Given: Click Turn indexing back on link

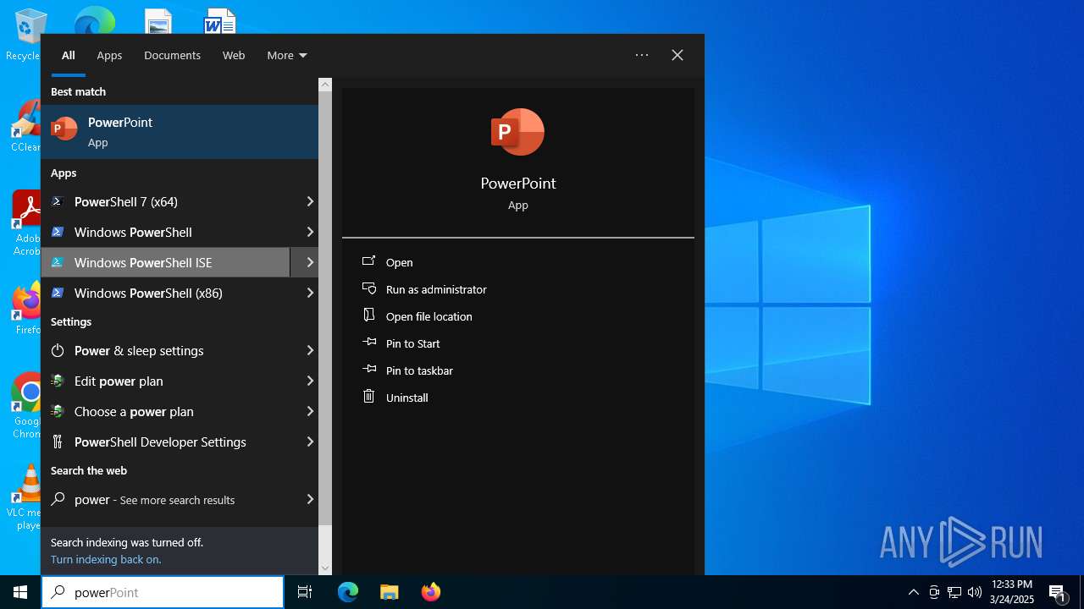Looking at the screenshot, I should pyautogui.click(x=106, y=559).
